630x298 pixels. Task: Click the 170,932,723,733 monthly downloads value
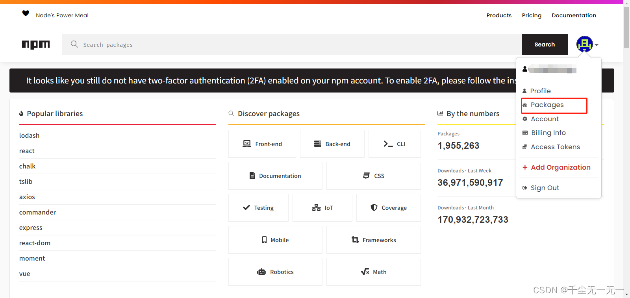coord(473,220)
